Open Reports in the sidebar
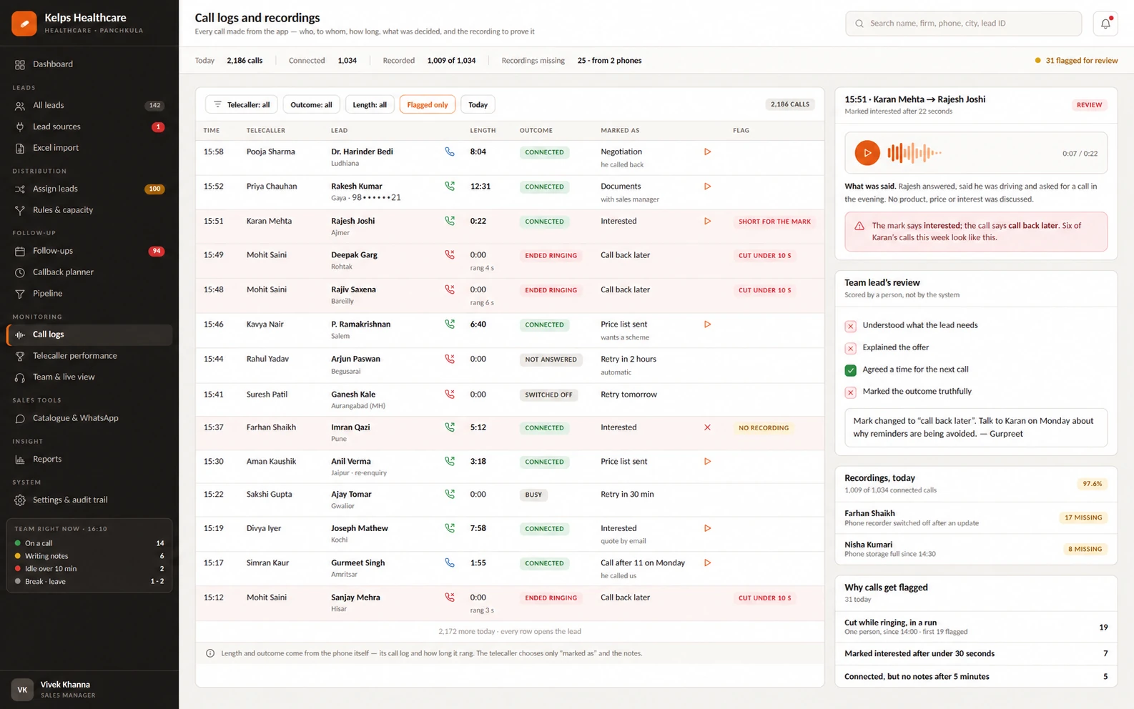The image size is (1134, 709). click(89, 459)
